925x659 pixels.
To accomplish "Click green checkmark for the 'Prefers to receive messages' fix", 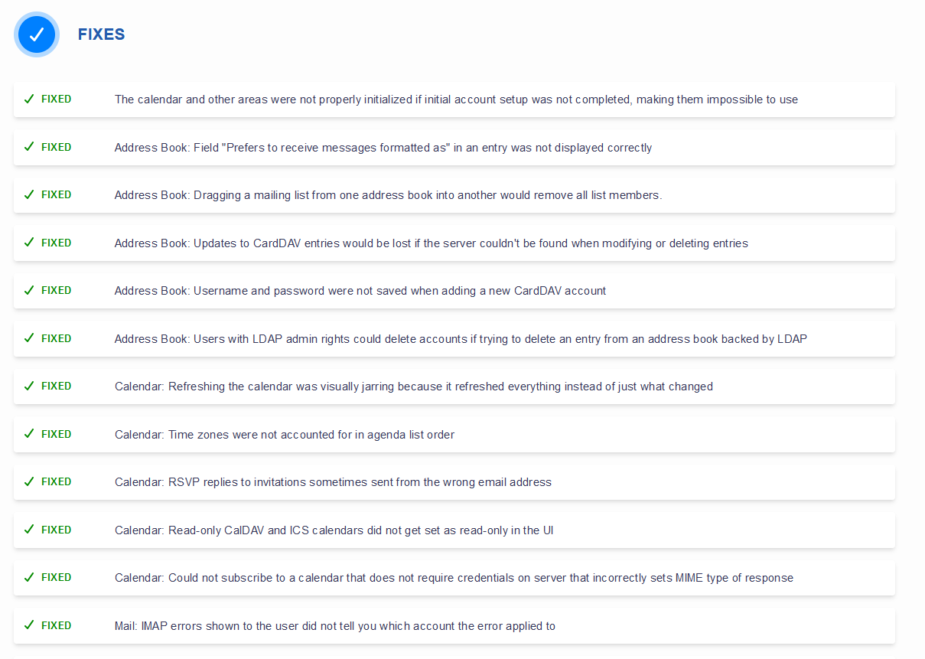I will pos(29,147).
